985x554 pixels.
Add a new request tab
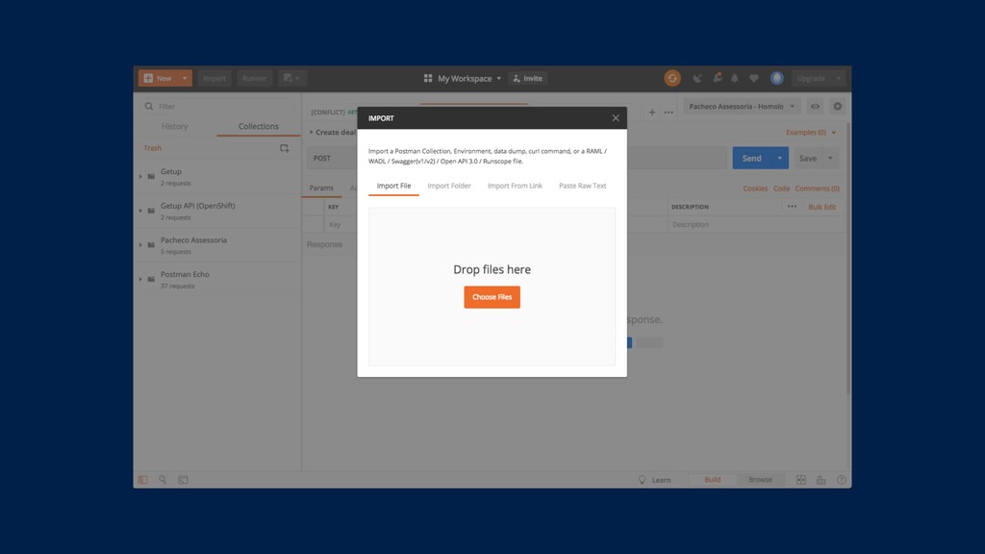click(652, 113)
